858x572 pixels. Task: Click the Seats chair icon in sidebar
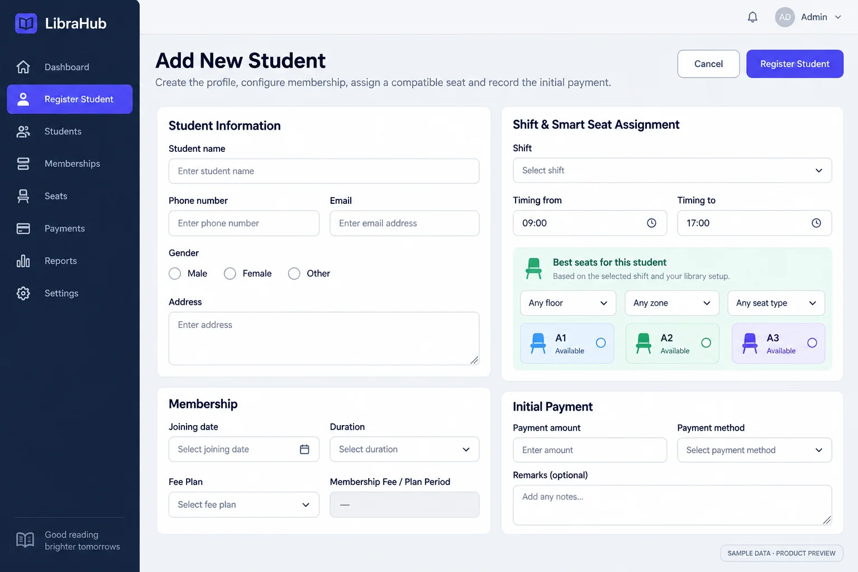[x=23, y=196]
